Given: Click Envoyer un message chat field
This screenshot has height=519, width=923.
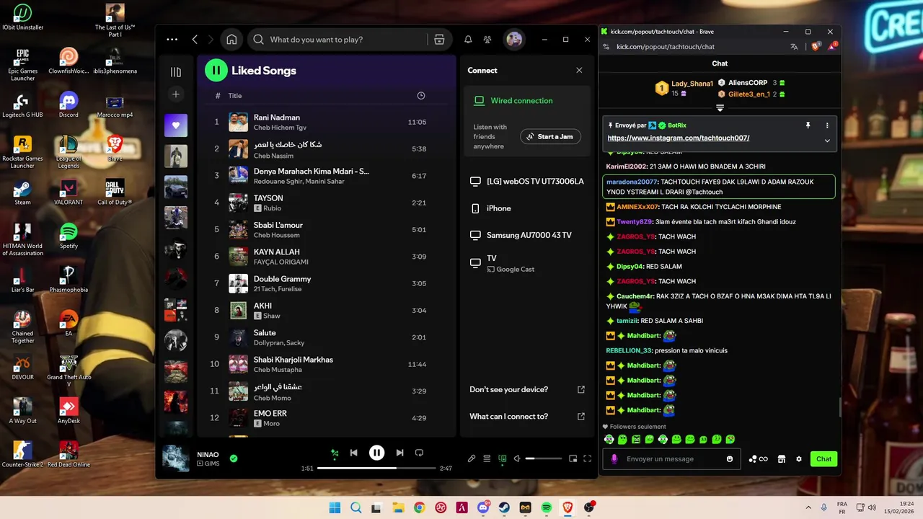Looking at the screenshot, I should tap(673, 459).
